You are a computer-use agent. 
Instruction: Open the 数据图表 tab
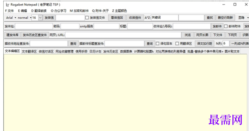pos(126,51)
